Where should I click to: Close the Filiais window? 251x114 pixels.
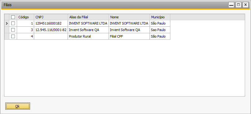pos(245,5)
